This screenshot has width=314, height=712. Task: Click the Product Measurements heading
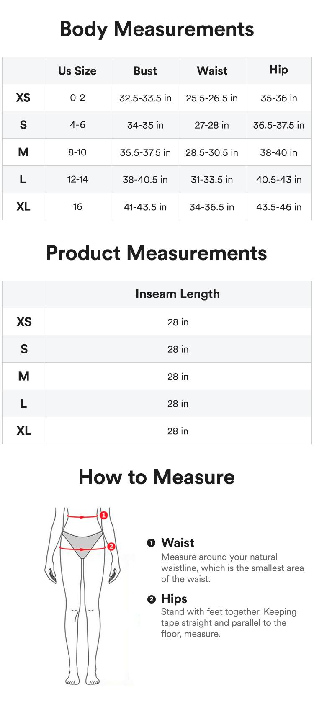click(156, 253)
